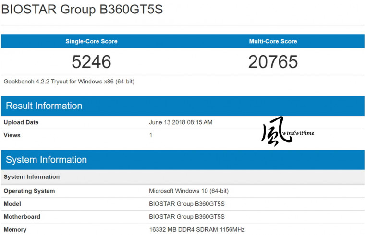This screenshot has width=365, height=235.
Task: Click the wind character watermark logo
Action: (276, 131)
